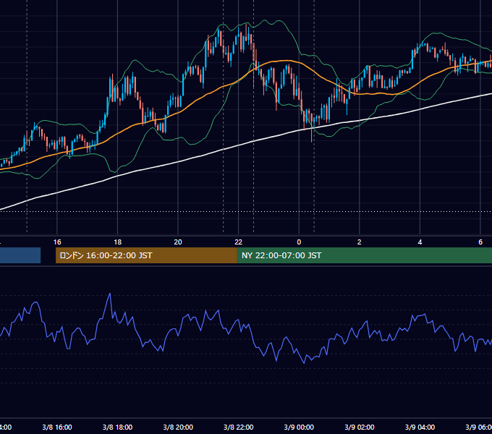This screenshot has height=434, width=492.
Task: Click the 3/9 00:00 label on oscillator axis
Action: coord(299,427)
